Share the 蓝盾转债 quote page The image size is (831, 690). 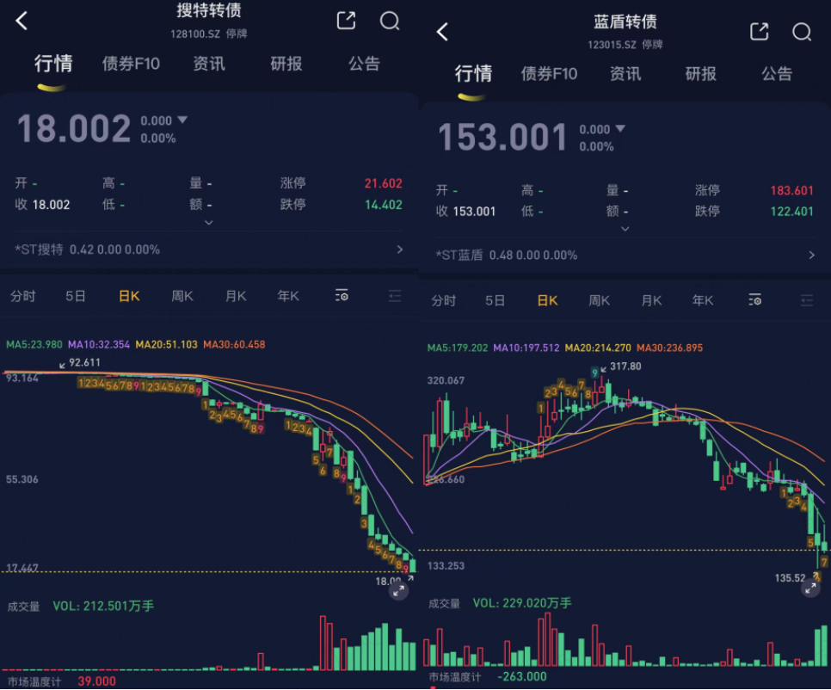click(x=759, y=31)
